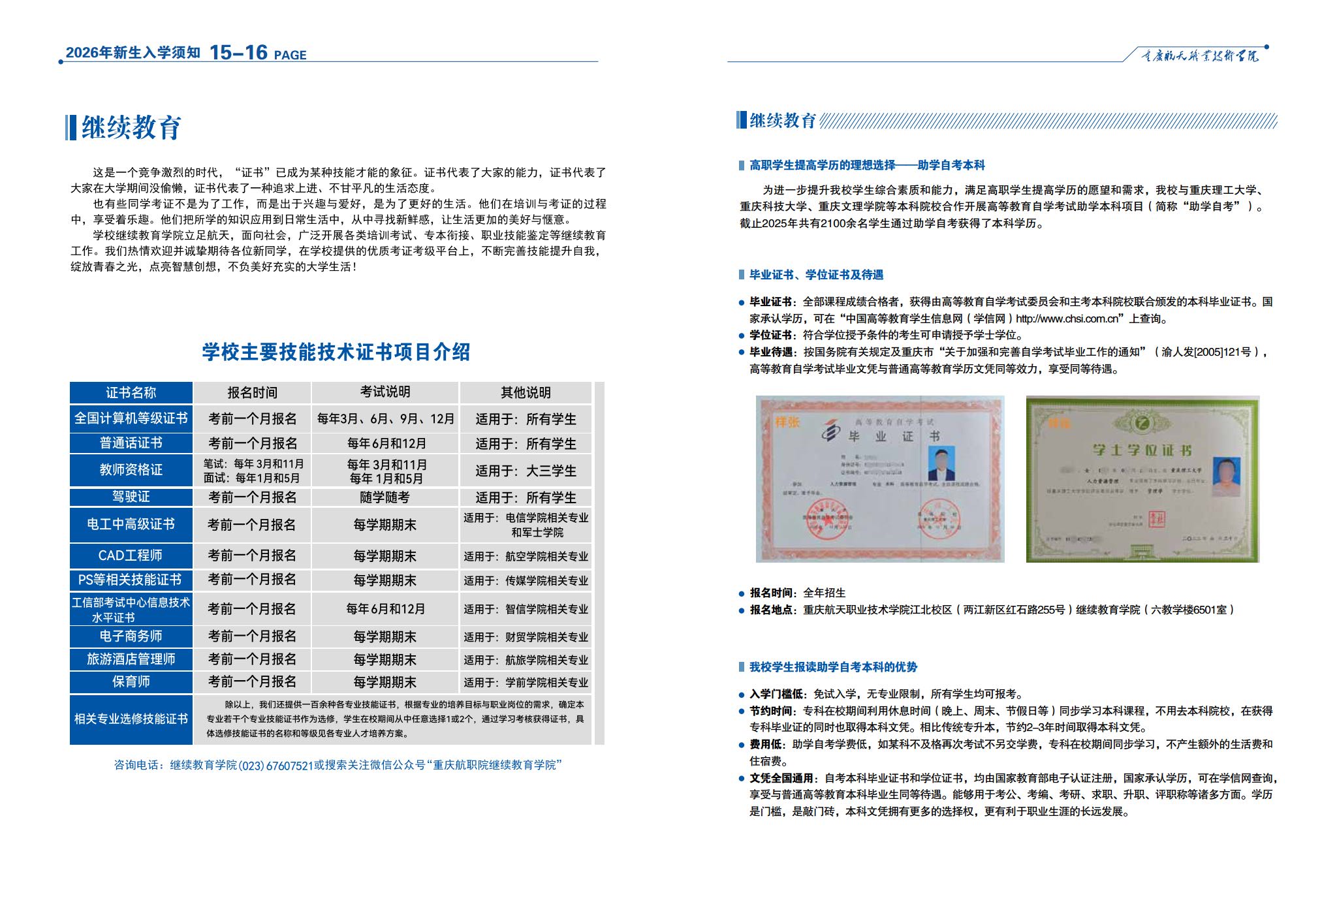Click the 继续教育 heading on left page
This screenshot has width=1337, height=906.
point(131,127)
